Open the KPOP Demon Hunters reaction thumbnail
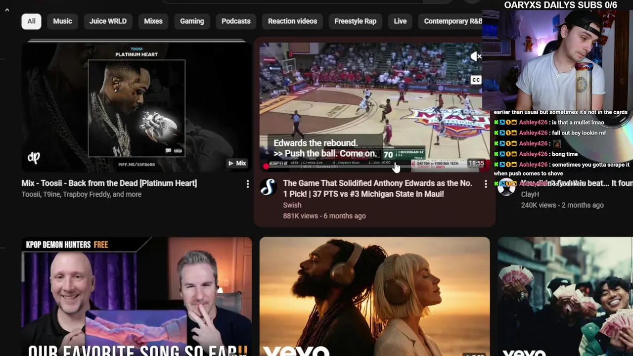Screen dimensions: 633x356 point(136,297)
